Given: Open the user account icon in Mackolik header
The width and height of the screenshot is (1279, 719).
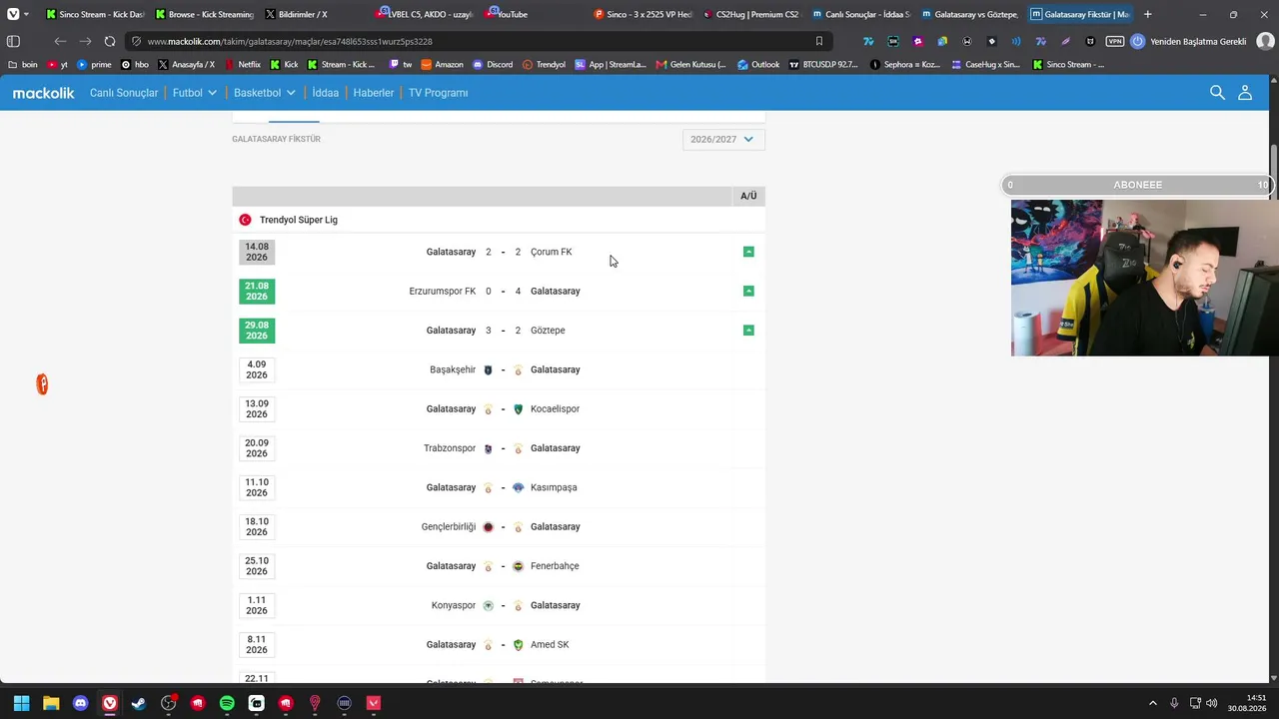Looking at the screenshot, I should (1245, 93).
